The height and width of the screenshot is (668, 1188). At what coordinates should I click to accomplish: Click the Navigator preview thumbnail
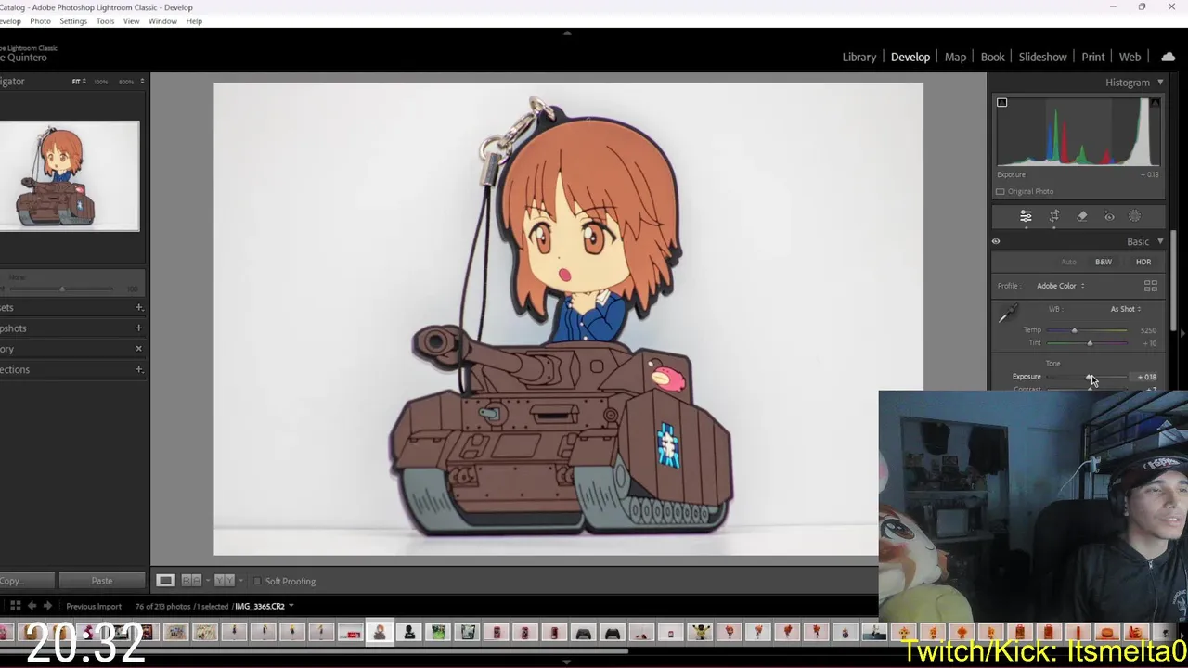pos(69,175)
